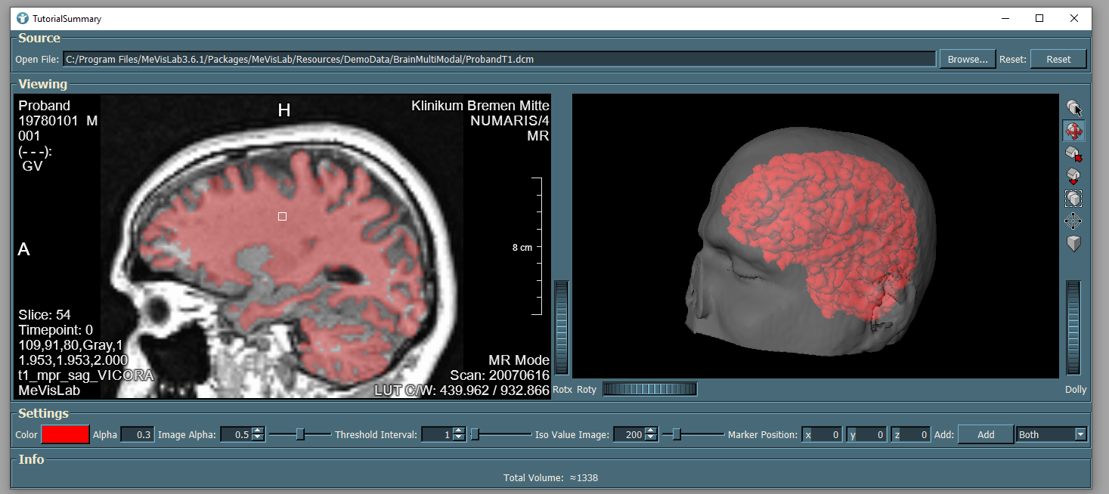Activate the view rotate mode tool
1109x494 pixels.
(x=1073, y=131)
